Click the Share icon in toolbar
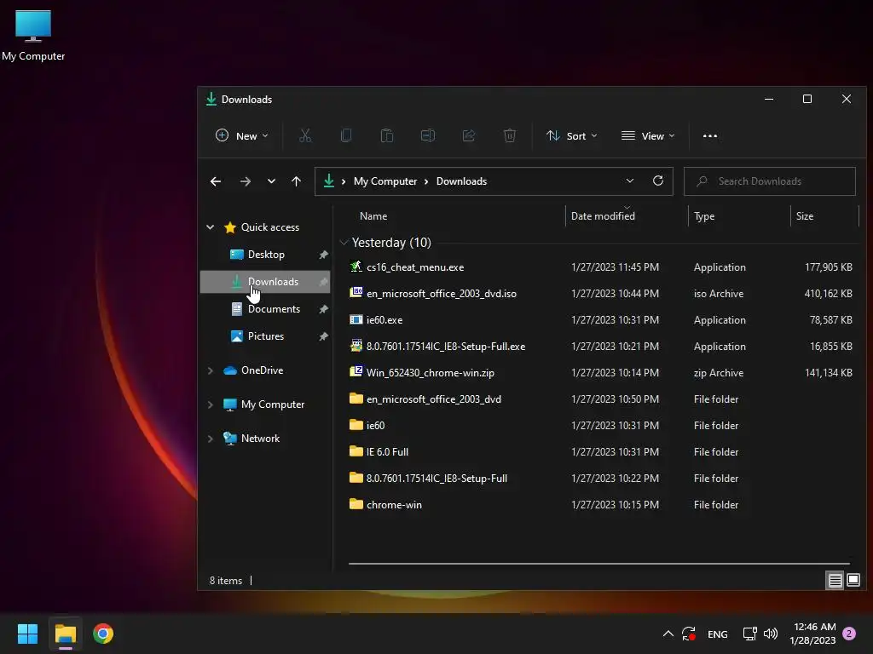Viewport: 873px width, 654px height. coord(469,135)
